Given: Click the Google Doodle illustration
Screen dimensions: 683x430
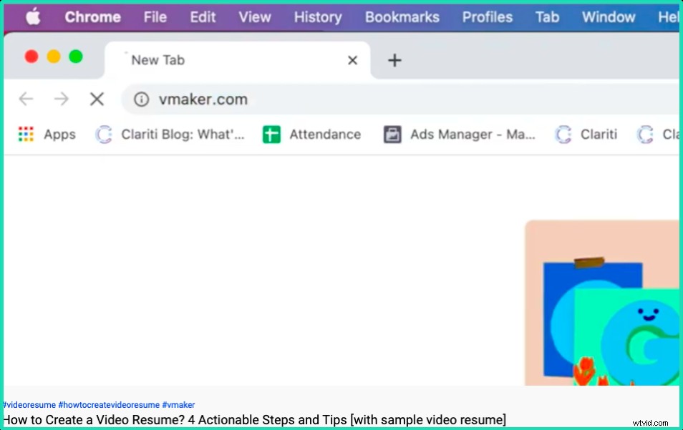Looking at the screenshot, I should coord(602,303).
